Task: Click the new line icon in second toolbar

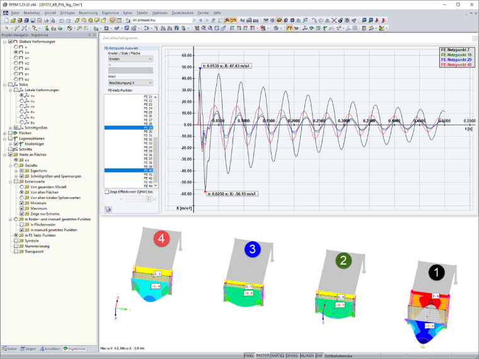Action: click(x=17, y=28)
